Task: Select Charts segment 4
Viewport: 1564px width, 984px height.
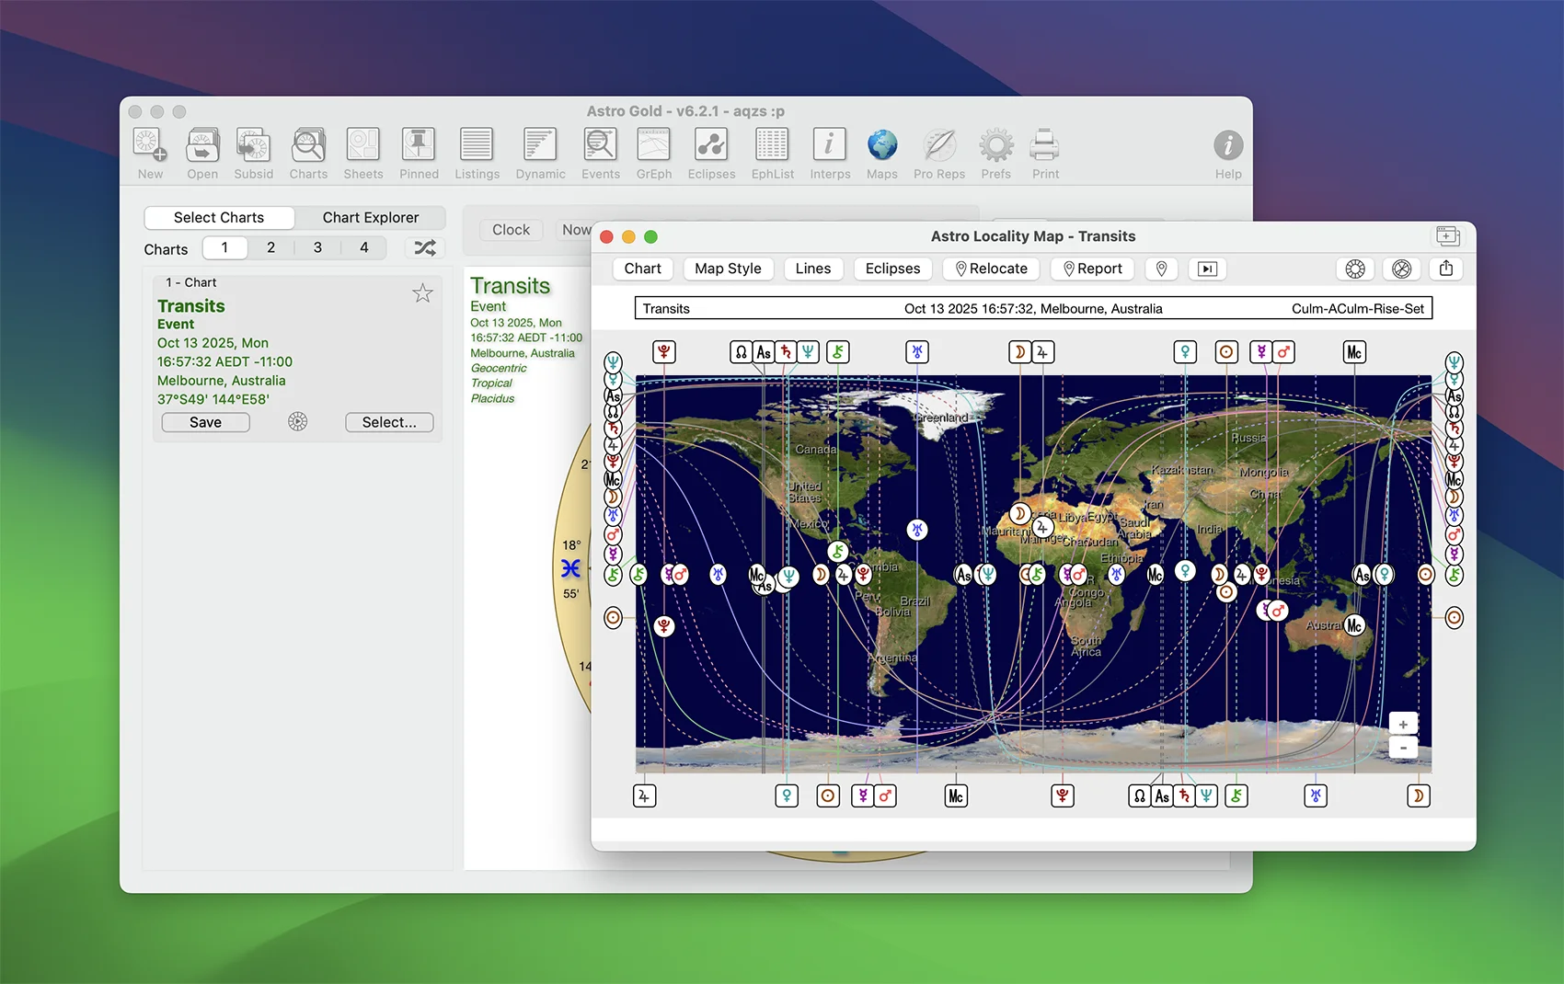Action: 364,247
